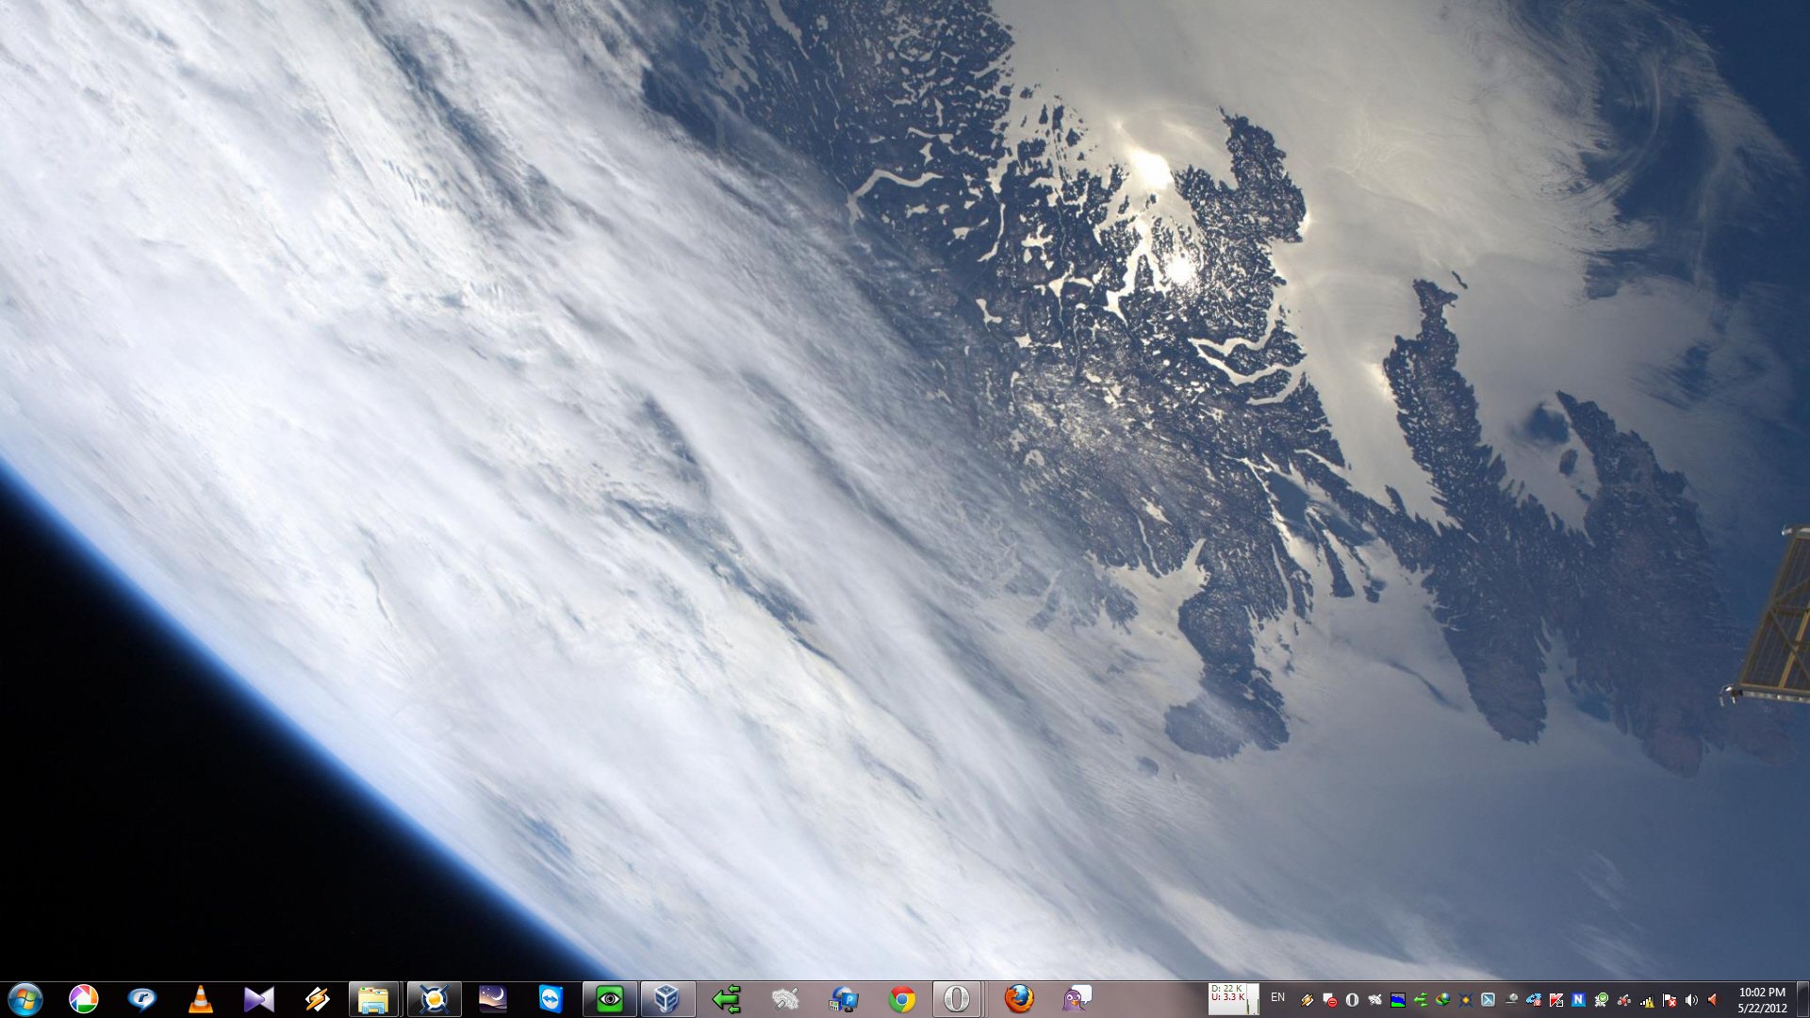Open the blue P network computer icon
The height and width of the screenshot is (1018, 1810).
pyautogui.click(x=843, y=999)
